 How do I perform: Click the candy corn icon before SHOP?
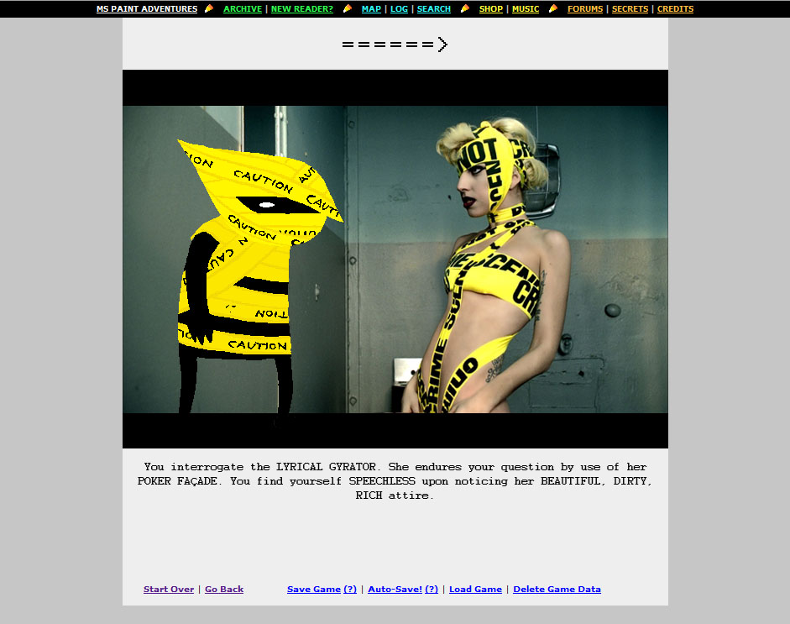pyautogui.click(x=465, y=9)
